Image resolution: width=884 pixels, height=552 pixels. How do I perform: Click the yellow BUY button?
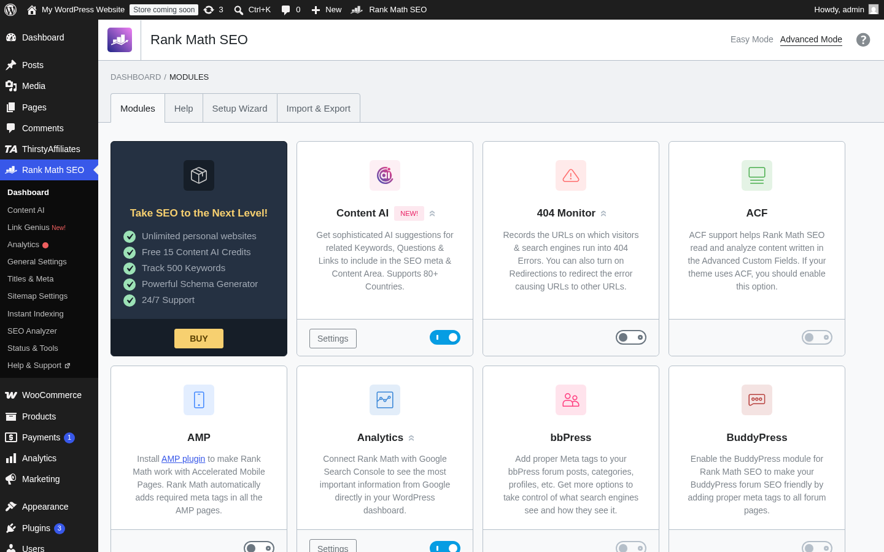coord(199,339)
